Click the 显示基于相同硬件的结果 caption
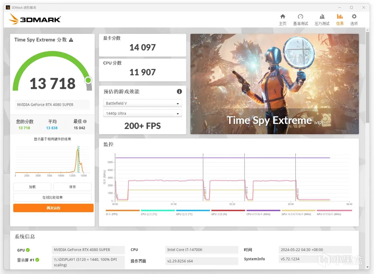This screenshot has height=274, width=374. (x=52, y=139)
